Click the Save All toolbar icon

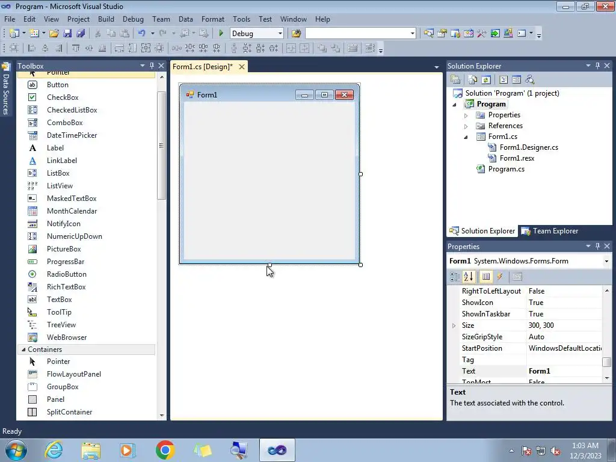tap(81, 34)
